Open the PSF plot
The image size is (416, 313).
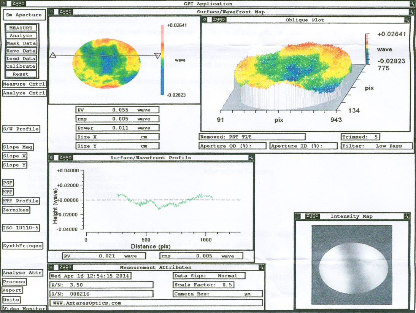8,183
